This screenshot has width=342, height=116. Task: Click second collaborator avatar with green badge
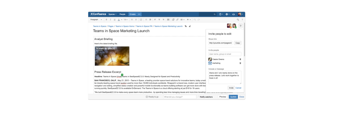234,26
